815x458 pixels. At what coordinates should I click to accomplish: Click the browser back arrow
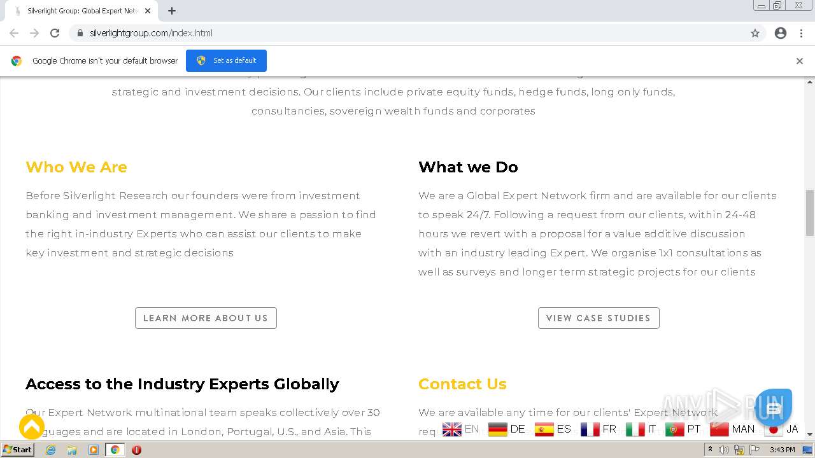coord(14,33)
